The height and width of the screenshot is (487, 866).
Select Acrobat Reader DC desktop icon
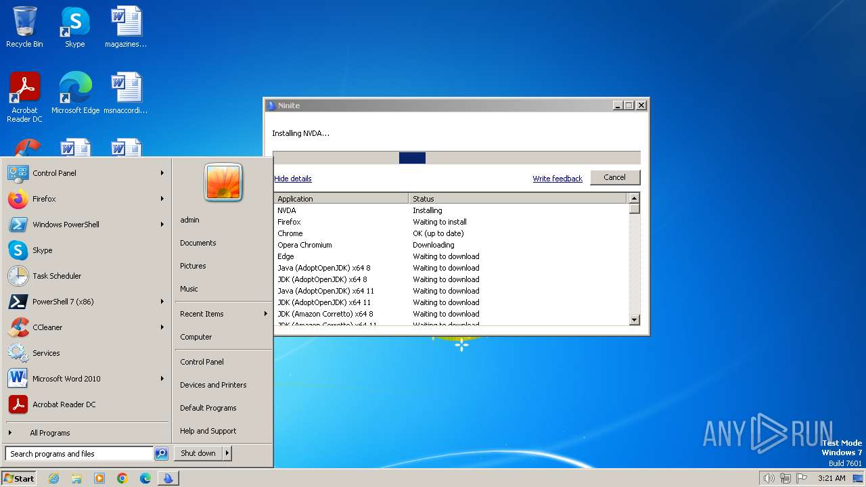[x=24, y=97]
